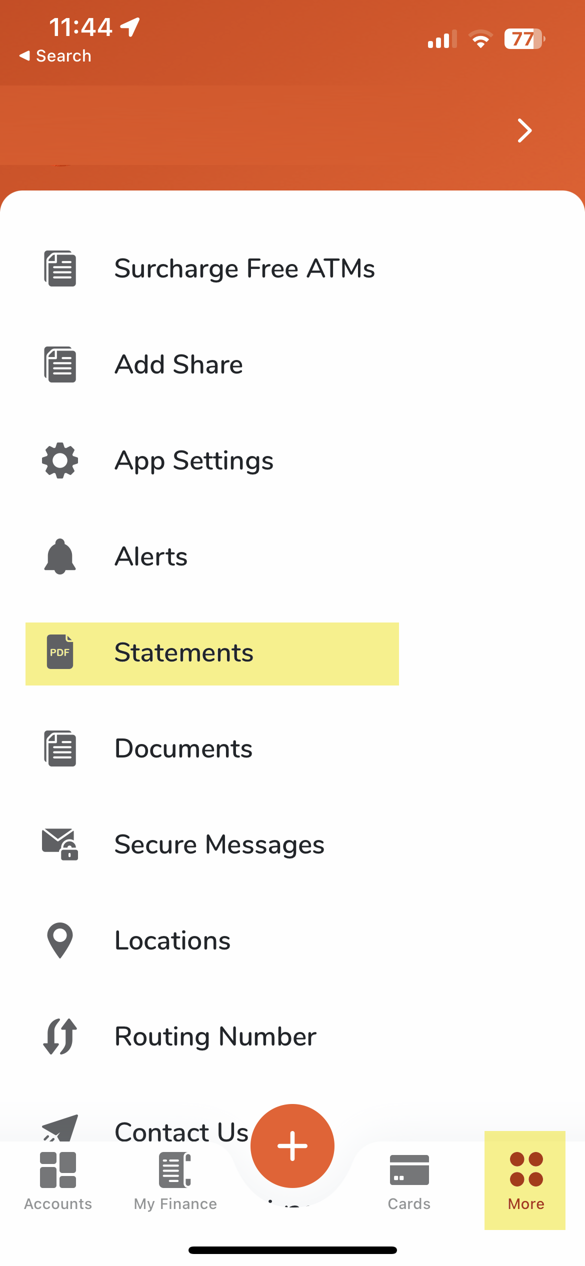Viewport: 585px width, 1266px height.
Task: Tap the Contact Us paper plane icon
Action: point(60,1128)
